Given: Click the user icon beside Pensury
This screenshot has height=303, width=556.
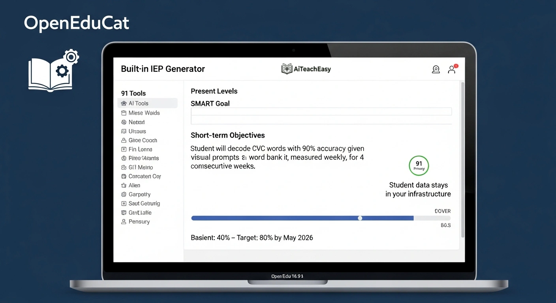Looking at the screenshot, I should tap(124, 222).
